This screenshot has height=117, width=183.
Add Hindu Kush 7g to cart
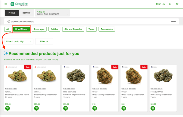(124, 108)
